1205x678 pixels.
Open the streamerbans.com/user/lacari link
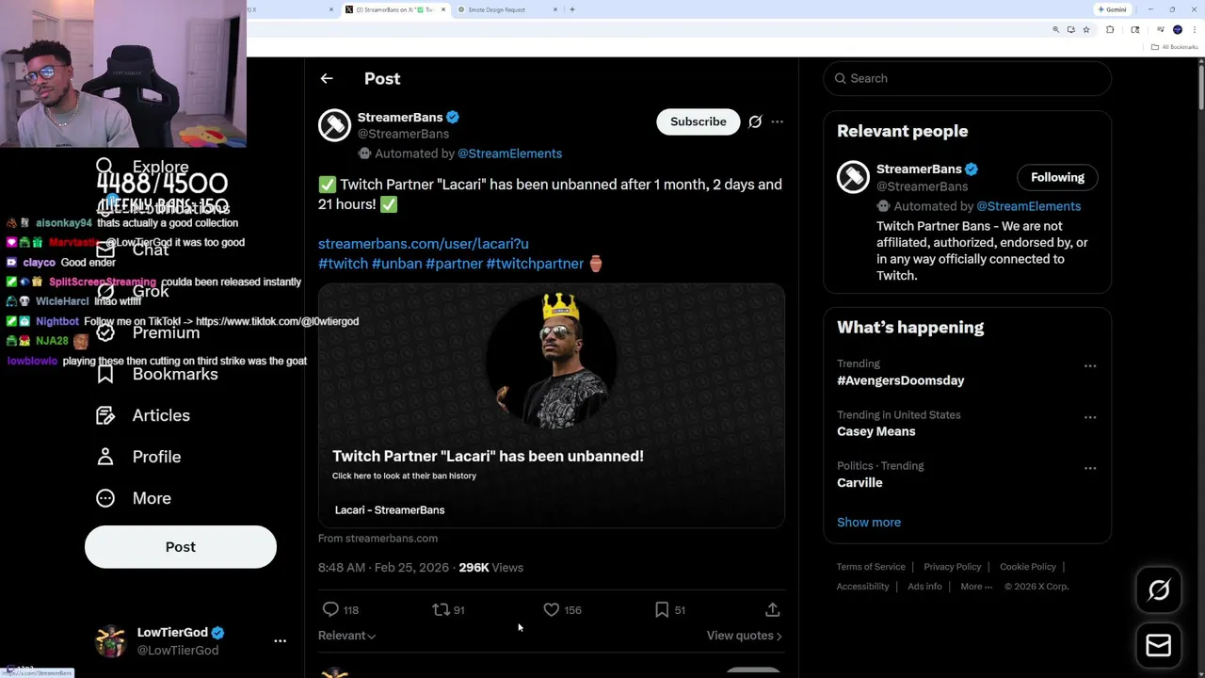pos(423,244)
